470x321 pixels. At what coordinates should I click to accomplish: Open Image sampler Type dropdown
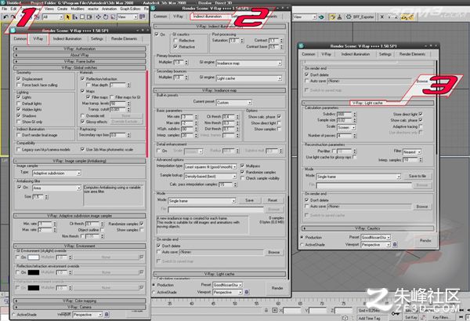pos(56,173)
